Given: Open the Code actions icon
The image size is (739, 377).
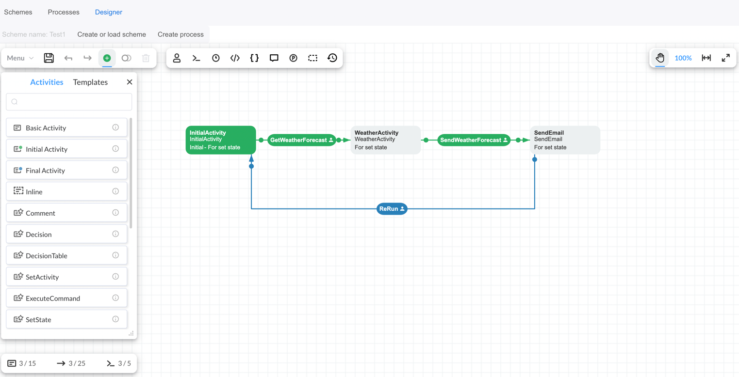Looking at the screenshot, I should tap(235, 58).
